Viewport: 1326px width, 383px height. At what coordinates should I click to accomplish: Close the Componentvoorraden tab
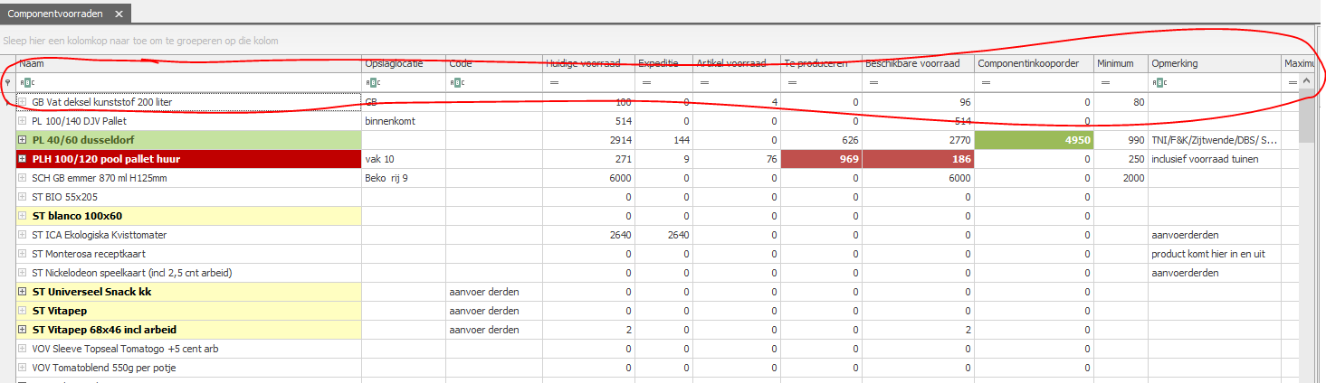point(120,14)
